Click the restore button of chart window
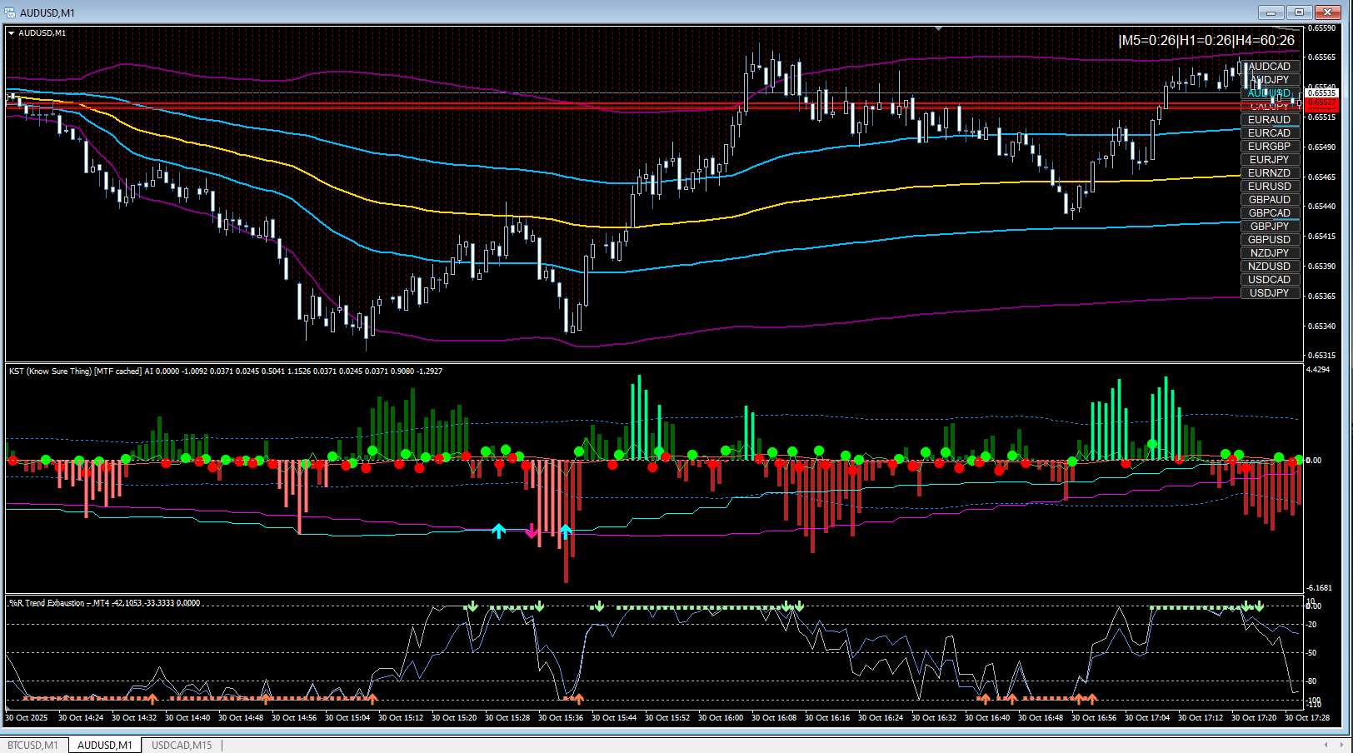The width and height of the screenshot is (1353, 753). 1299,12
